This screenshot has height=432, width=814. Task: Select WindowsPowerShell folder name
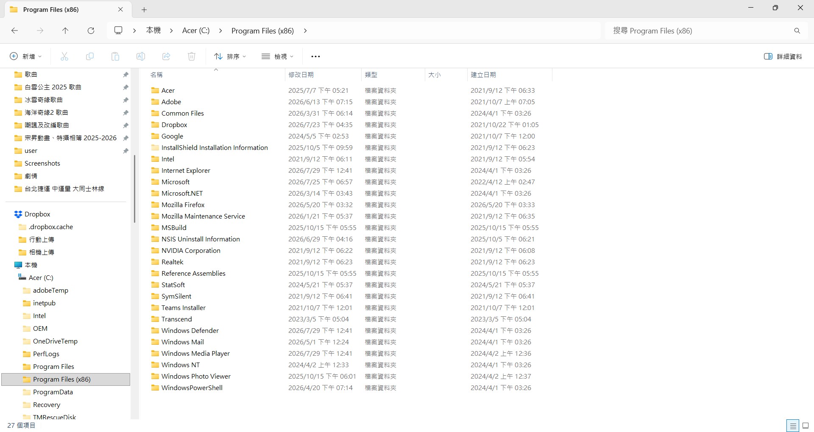pos(192,388)
